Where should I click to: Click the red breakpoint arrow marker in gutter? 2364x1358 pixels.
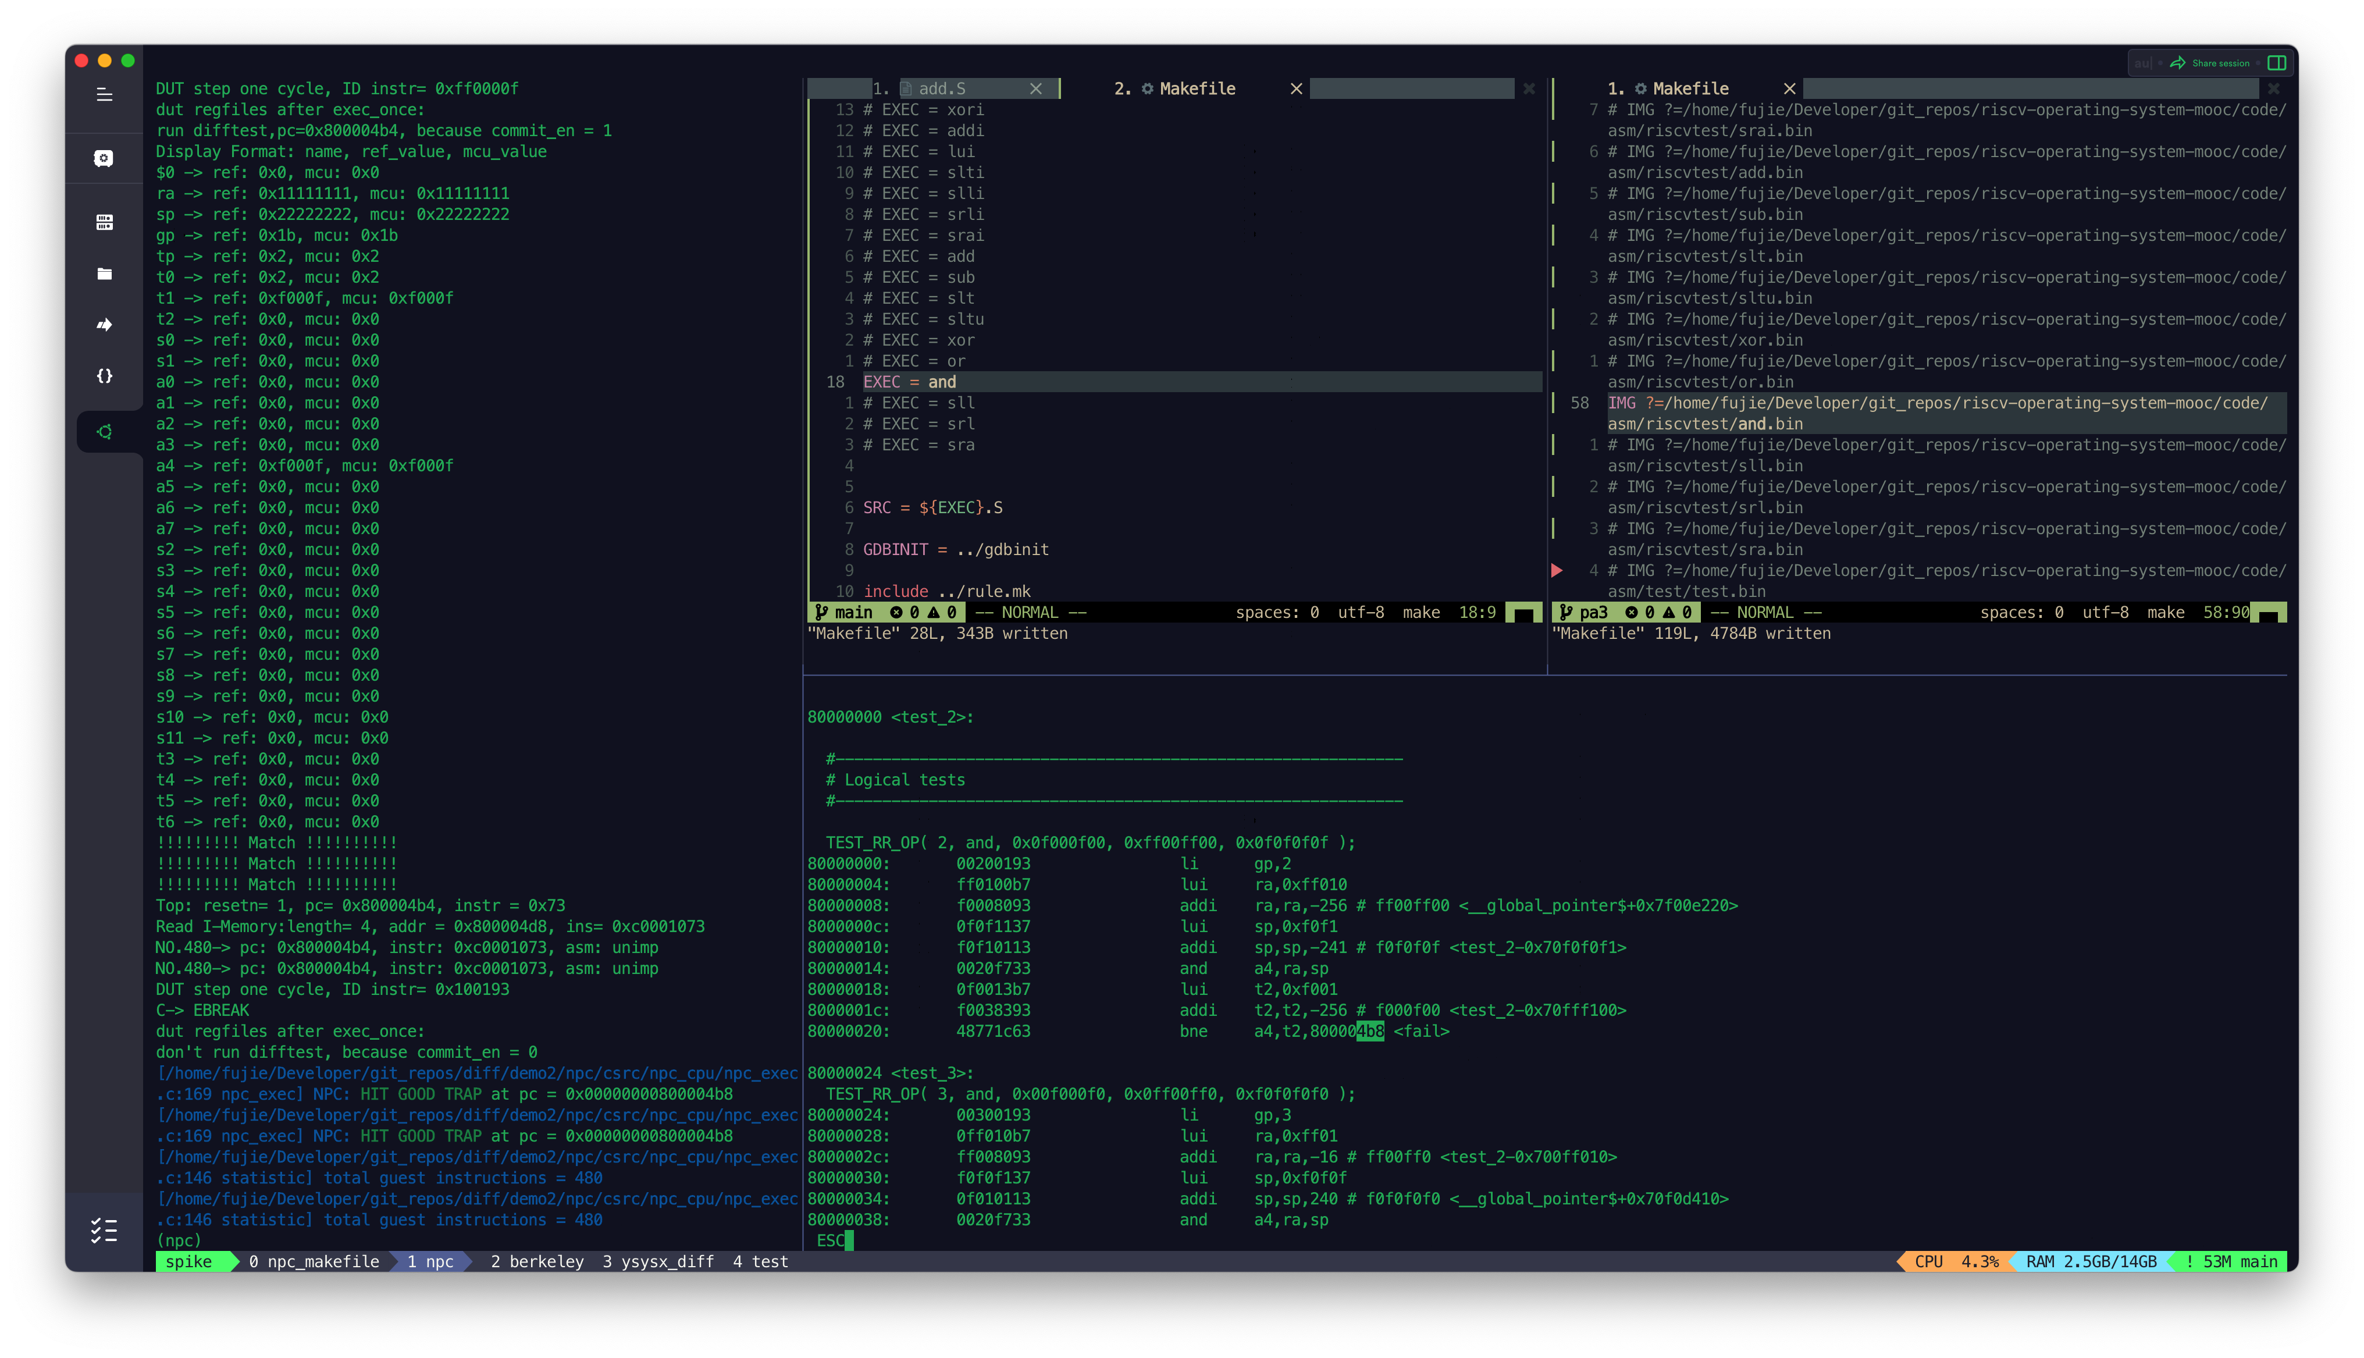(x=1557, y=570)
